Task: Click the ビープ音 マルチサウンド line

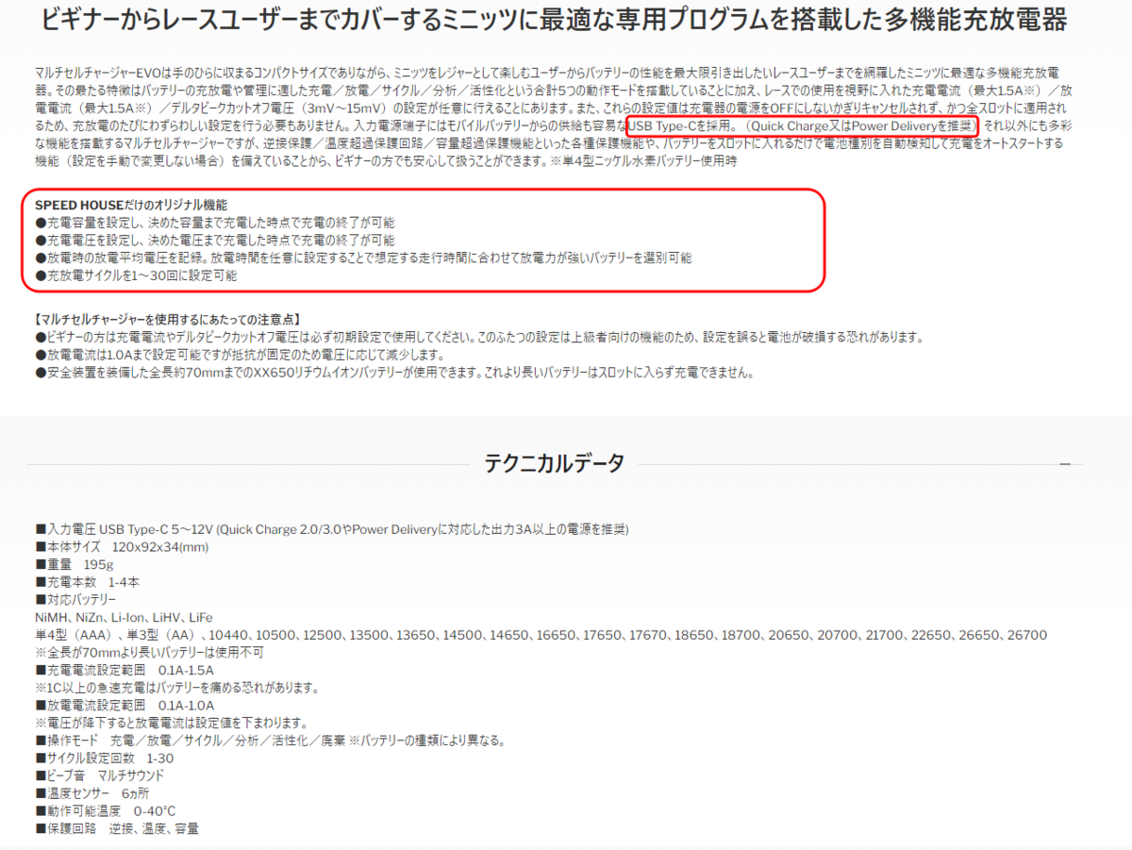Action: click(x=99, y=775)
